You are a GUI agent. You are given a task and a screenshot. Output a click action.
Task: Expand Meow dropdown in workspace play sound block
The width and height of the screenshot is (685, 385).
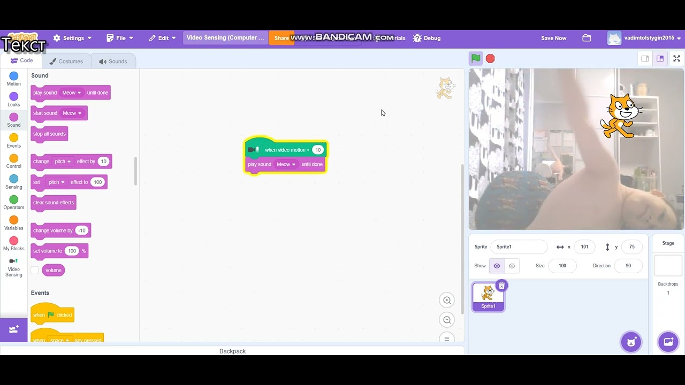286,164
